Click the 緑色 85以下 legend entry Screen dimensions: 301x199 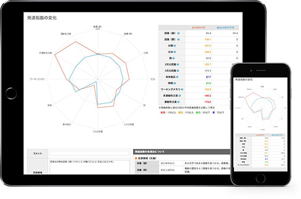pos(203,112)
